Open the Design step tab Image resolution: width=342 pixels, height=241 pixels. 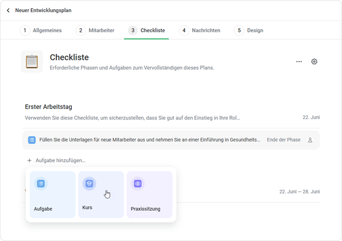tap(249, 30)
